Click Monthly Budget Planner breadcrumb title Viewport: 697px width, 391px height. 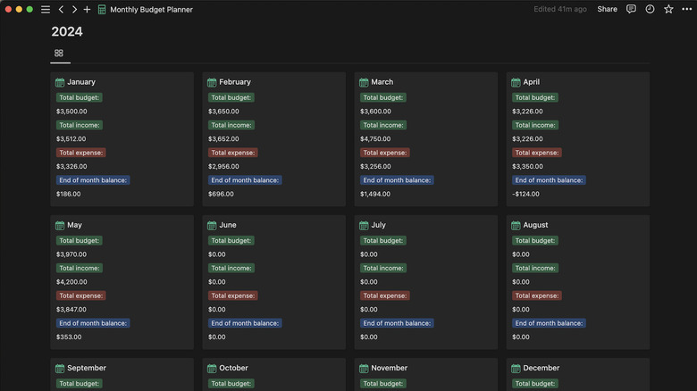point(151,10)
